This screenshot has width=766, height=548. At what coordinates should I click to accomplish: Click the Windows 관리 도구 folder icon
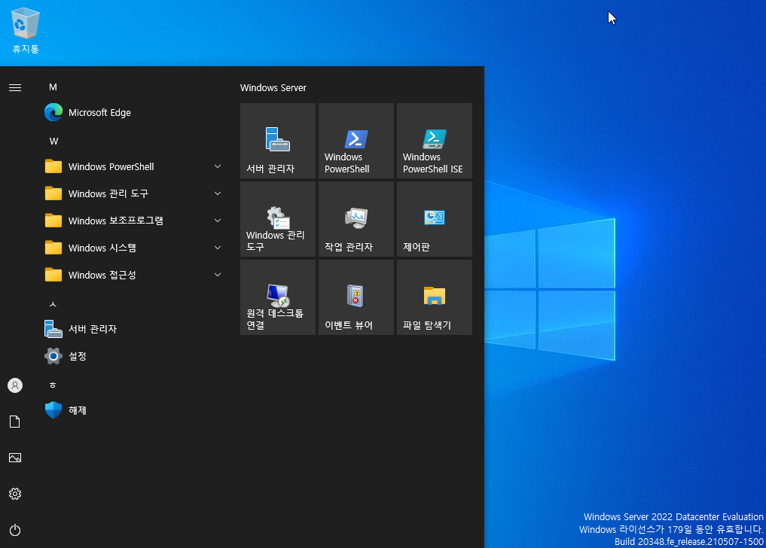[x=53, y=193]
